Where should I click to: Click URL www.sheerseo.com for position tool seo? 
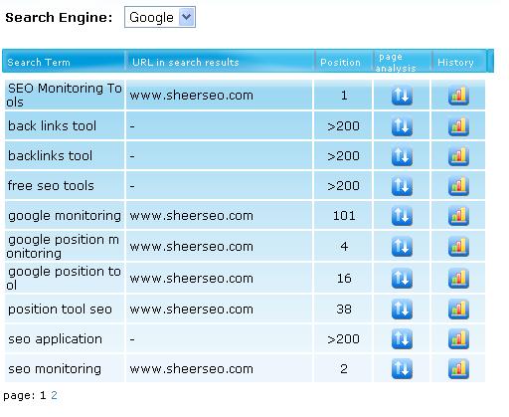click(191, 310)
